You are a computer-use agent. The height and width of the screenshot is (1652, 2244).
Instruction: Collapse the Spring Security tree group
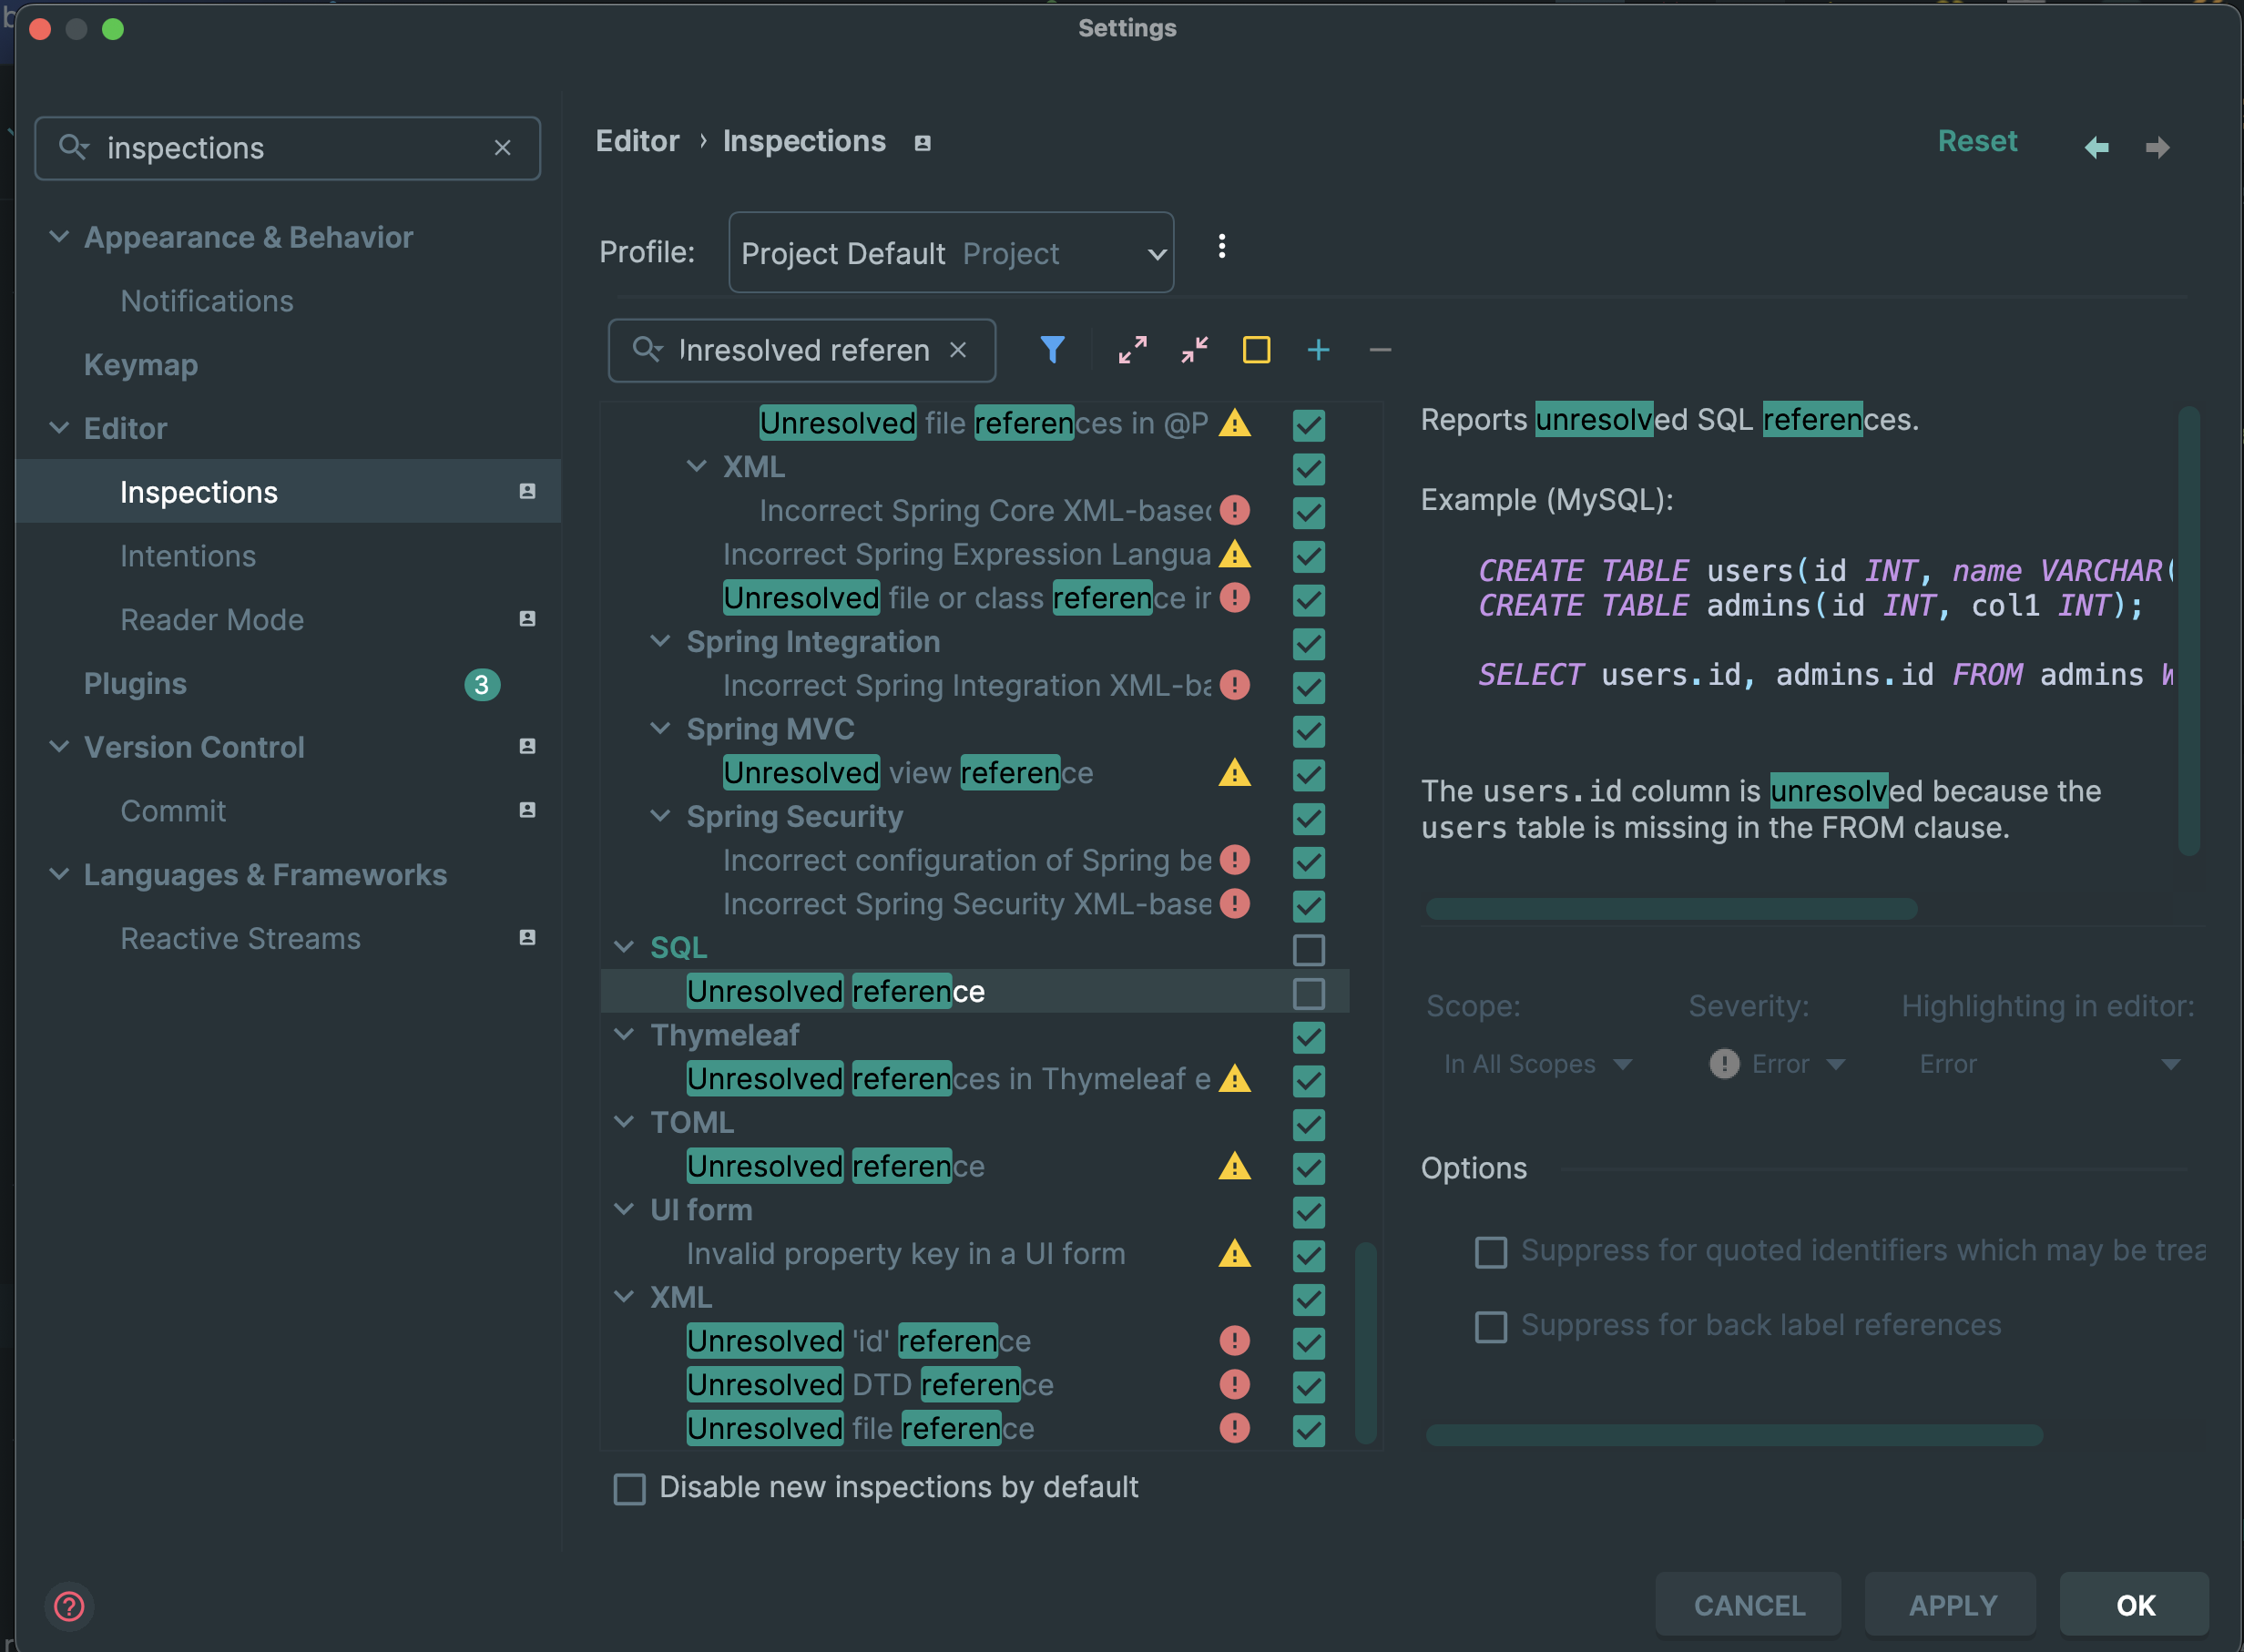pos(660,816)
